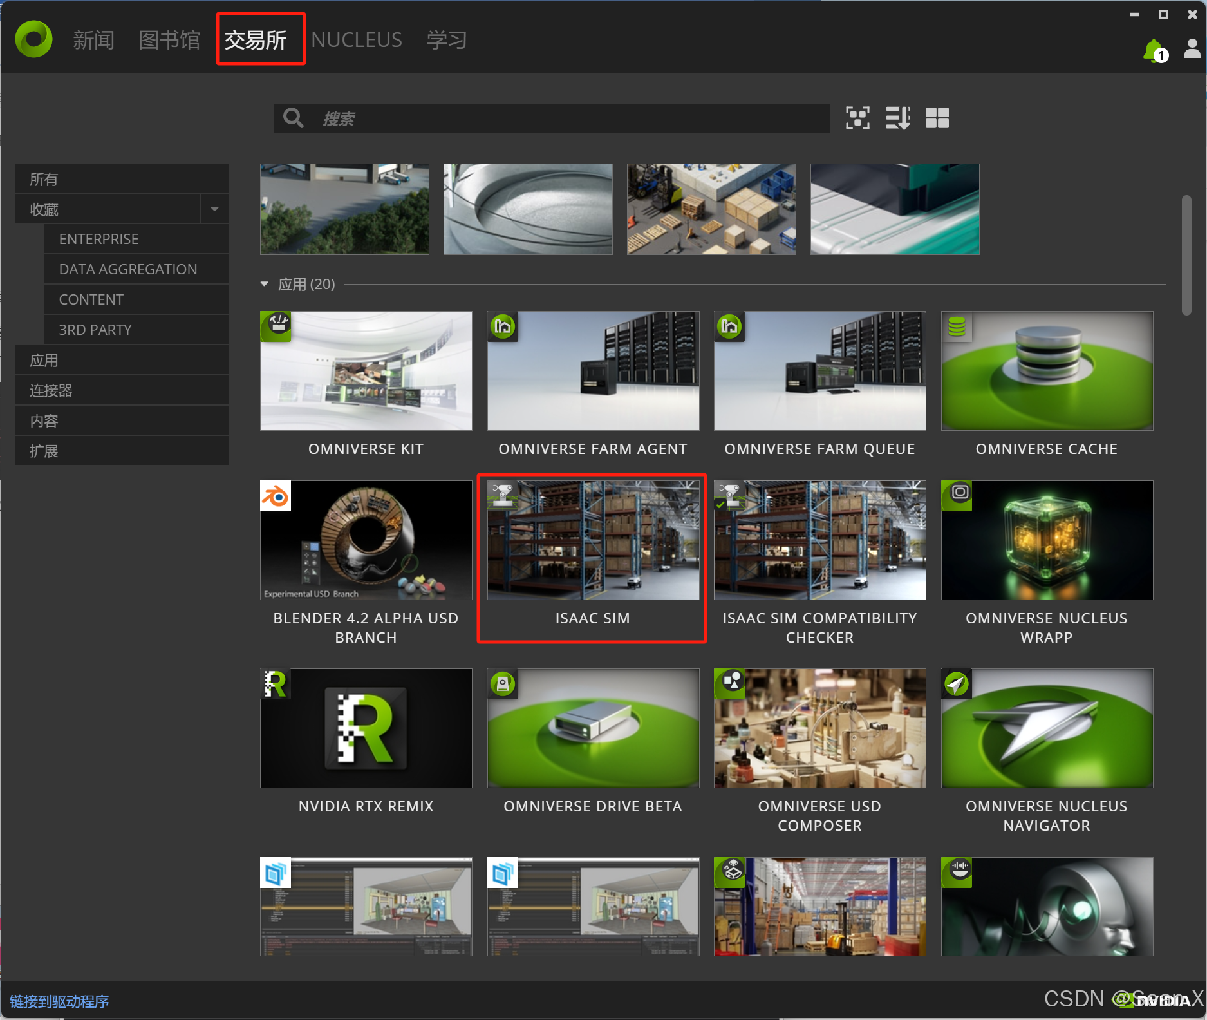Open the NUCLEUS tab
The width and height of the screenshot is (1207, 1020).
click(357, 40)
